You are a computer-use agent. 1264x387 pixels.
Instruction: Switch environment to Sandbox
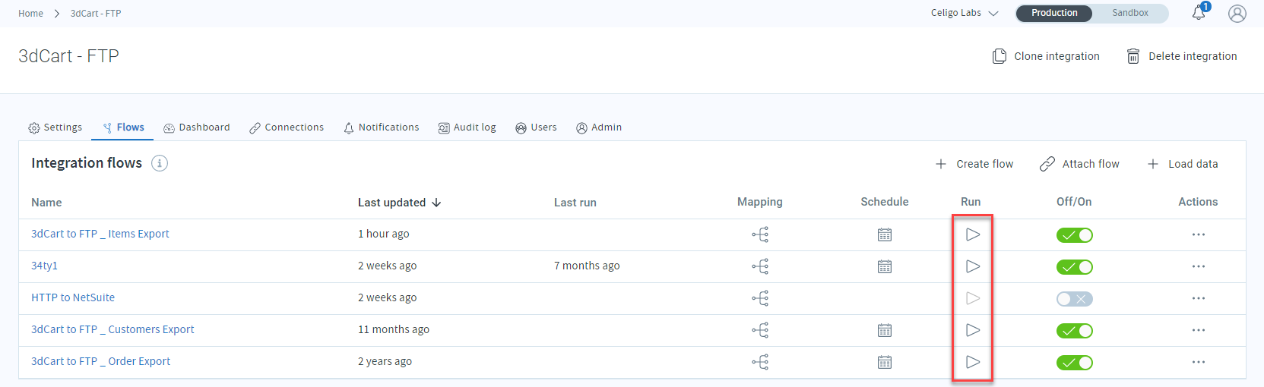point(1130,13)
